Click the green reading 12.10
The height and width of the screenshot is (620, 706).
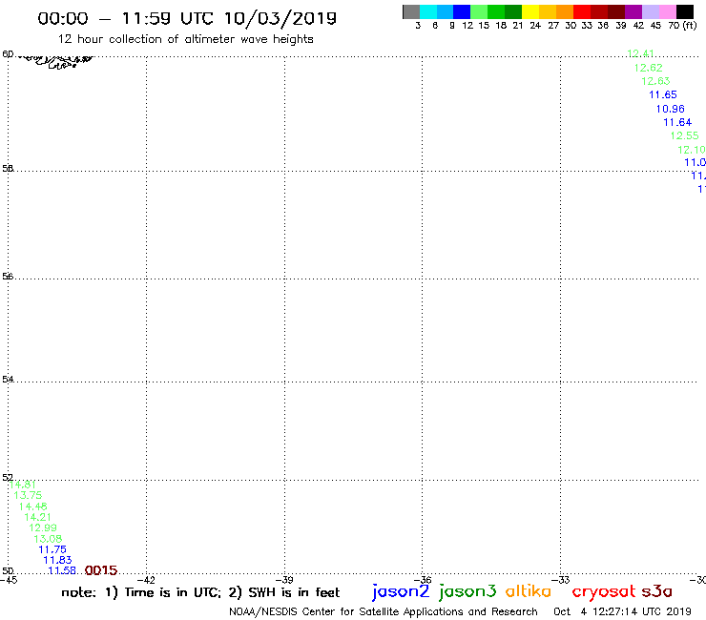(691, 150)
